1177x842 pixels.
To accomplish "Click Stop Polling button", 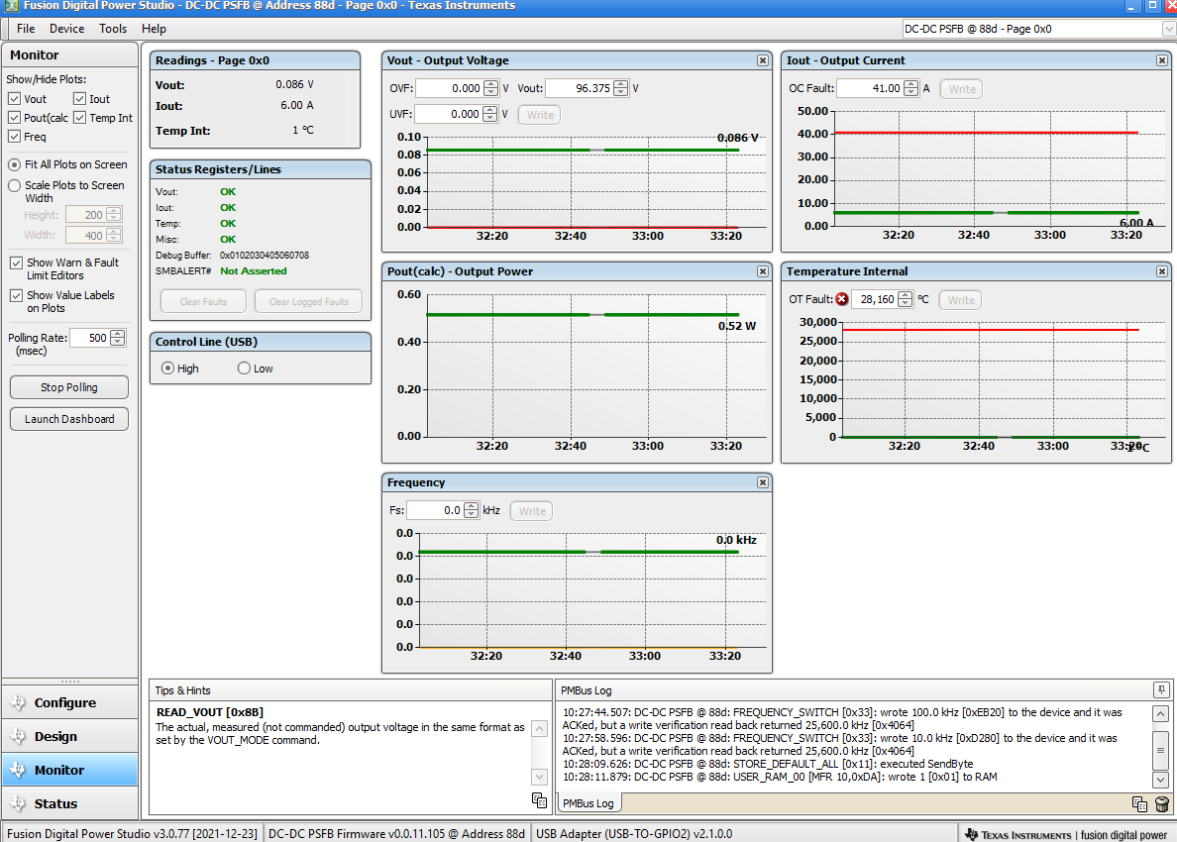I will click(69, 387).
